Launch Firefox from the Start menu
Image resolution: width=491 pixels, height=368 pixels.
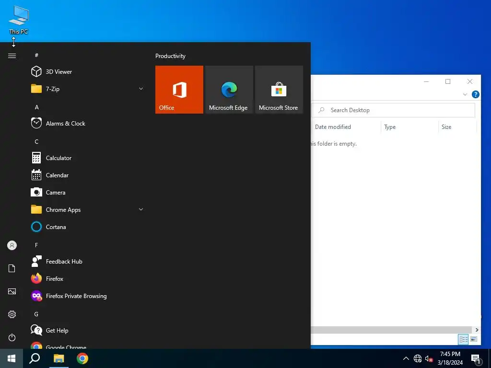pos(88,278)
